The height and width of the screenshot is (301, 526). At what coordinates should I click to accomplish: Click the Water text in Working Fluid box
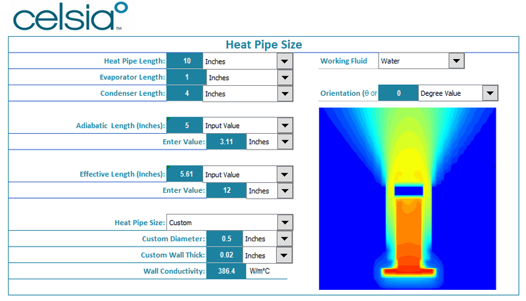pos(390,61)
